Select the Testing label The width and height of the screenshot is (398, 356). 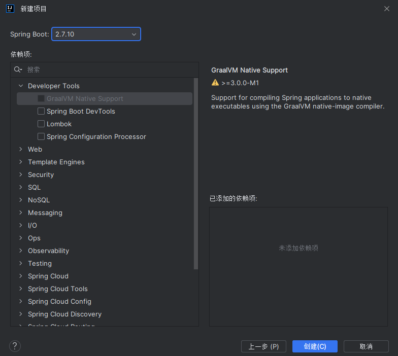(40, 264)
